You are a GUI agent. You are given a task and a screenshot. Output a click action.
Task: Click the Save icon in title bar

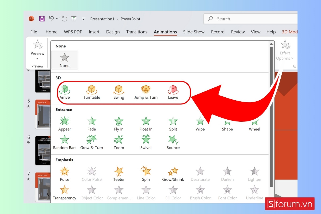click(x=42, y=19)
